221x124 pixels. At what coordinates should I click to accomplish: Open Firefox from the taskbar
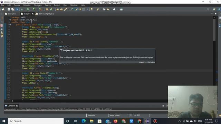click(x=116, y=121)
